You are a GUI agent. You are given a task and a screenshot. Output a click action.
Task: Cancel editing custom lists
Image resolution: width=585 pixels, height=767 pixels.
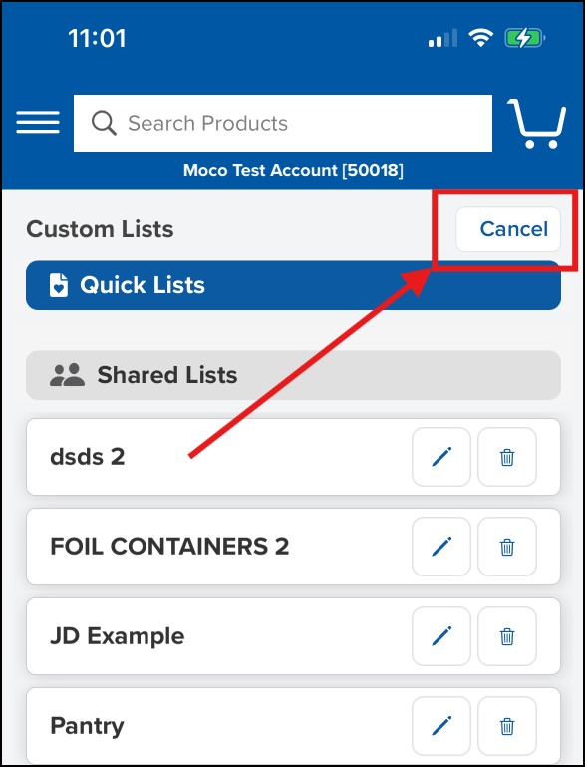[x=508, y=229]
